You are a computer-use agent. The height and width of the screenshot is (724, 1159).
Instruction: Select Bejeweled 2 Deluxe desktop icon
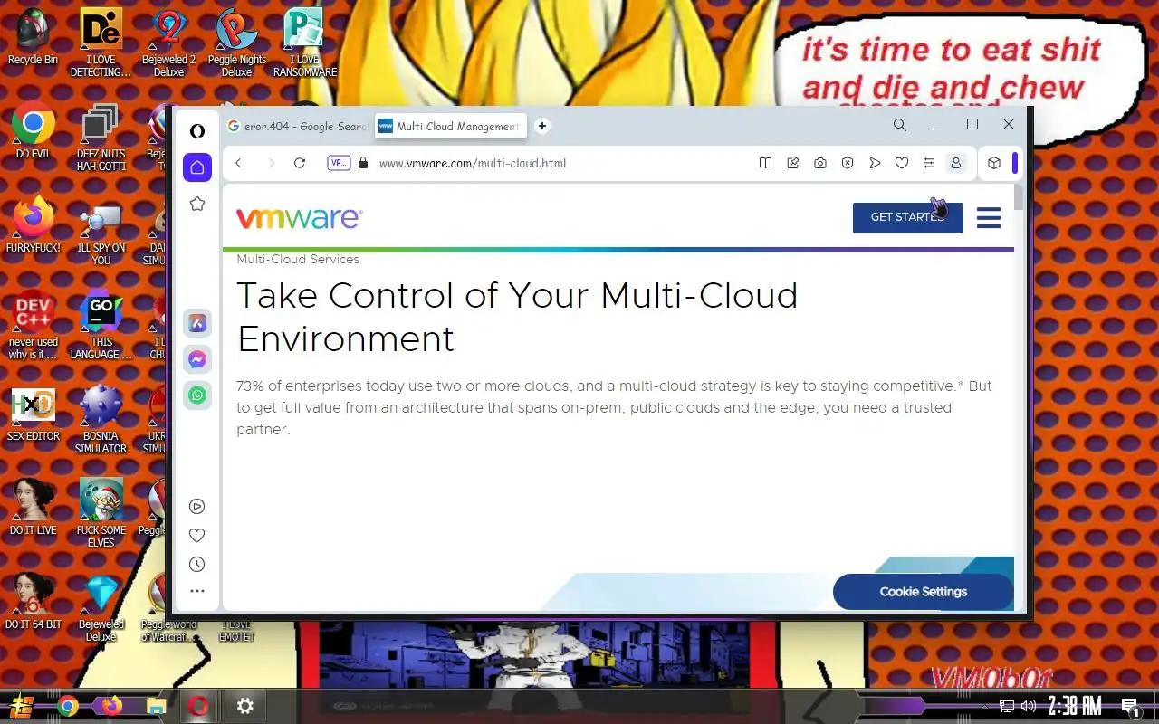(168, 43)
